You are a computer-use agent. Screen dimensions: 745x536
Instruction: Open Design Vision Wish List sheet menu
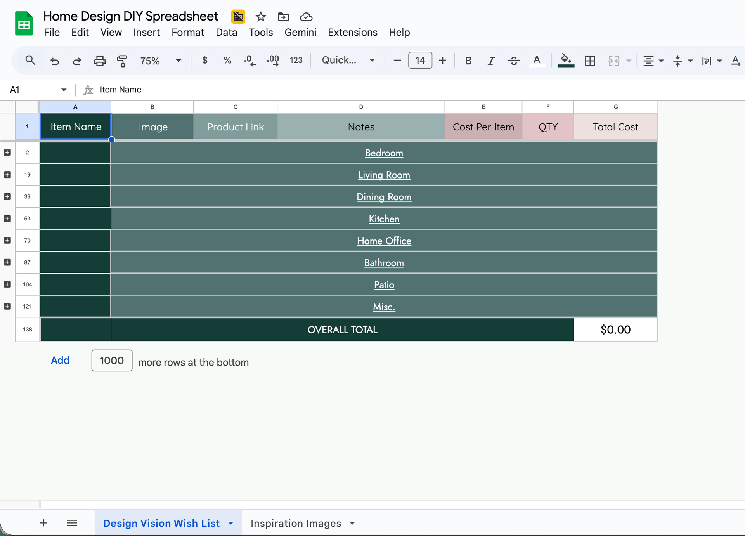(232, 523)
